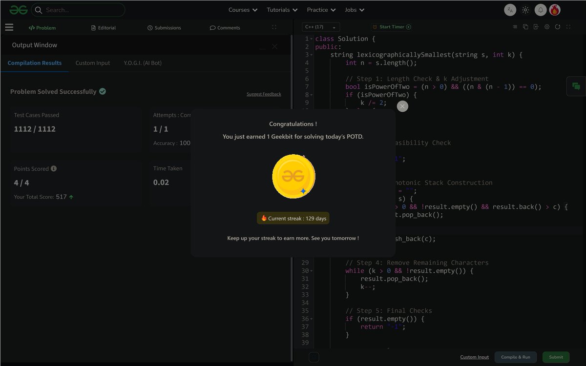
Task: Select the Compilation Results tab
Action: click(x=35, y=63)
